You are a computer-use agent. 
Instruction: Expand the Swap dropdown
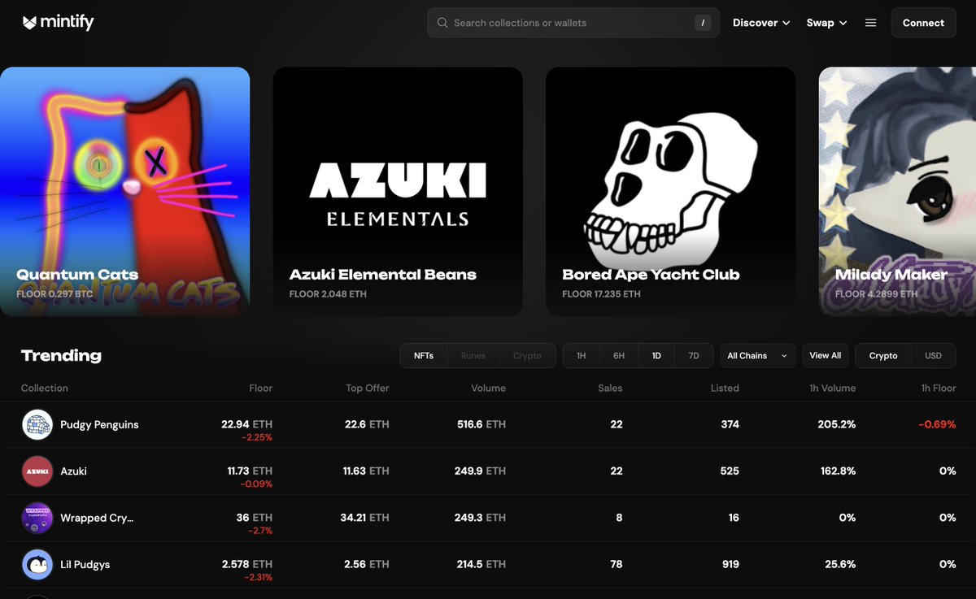826,23
